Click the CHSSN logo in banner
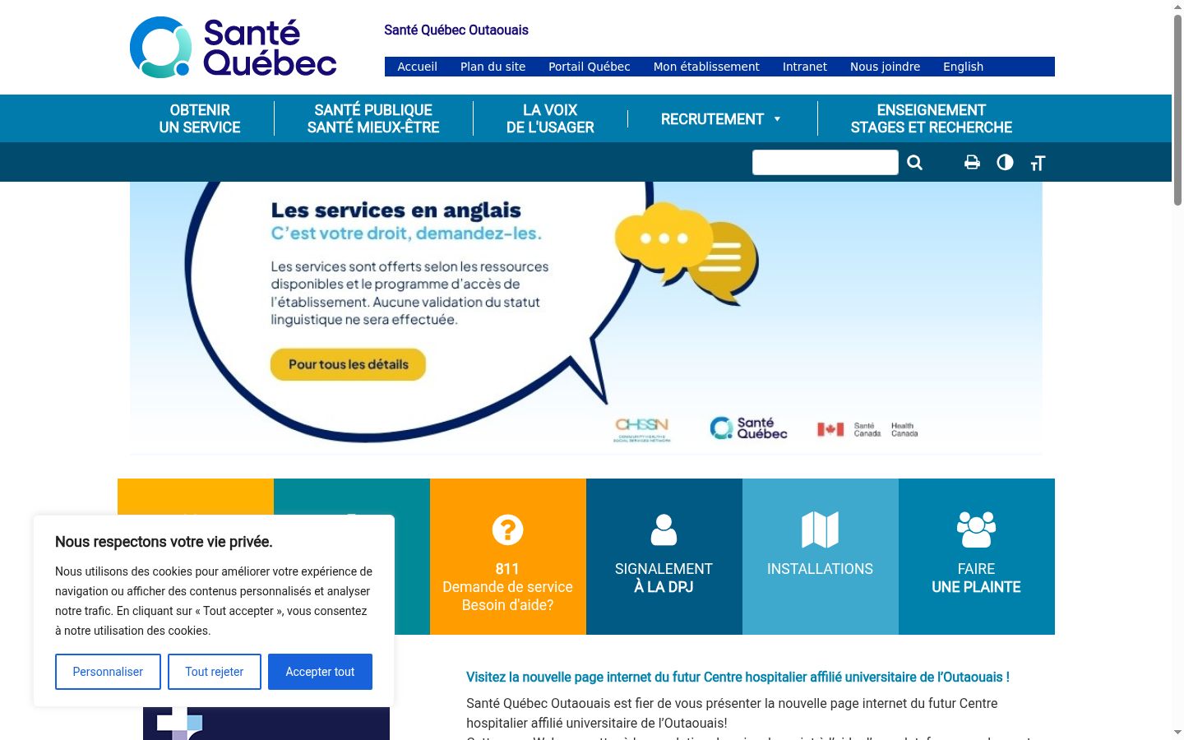This screenshot has height=740, width=1184. pos(642,429)
